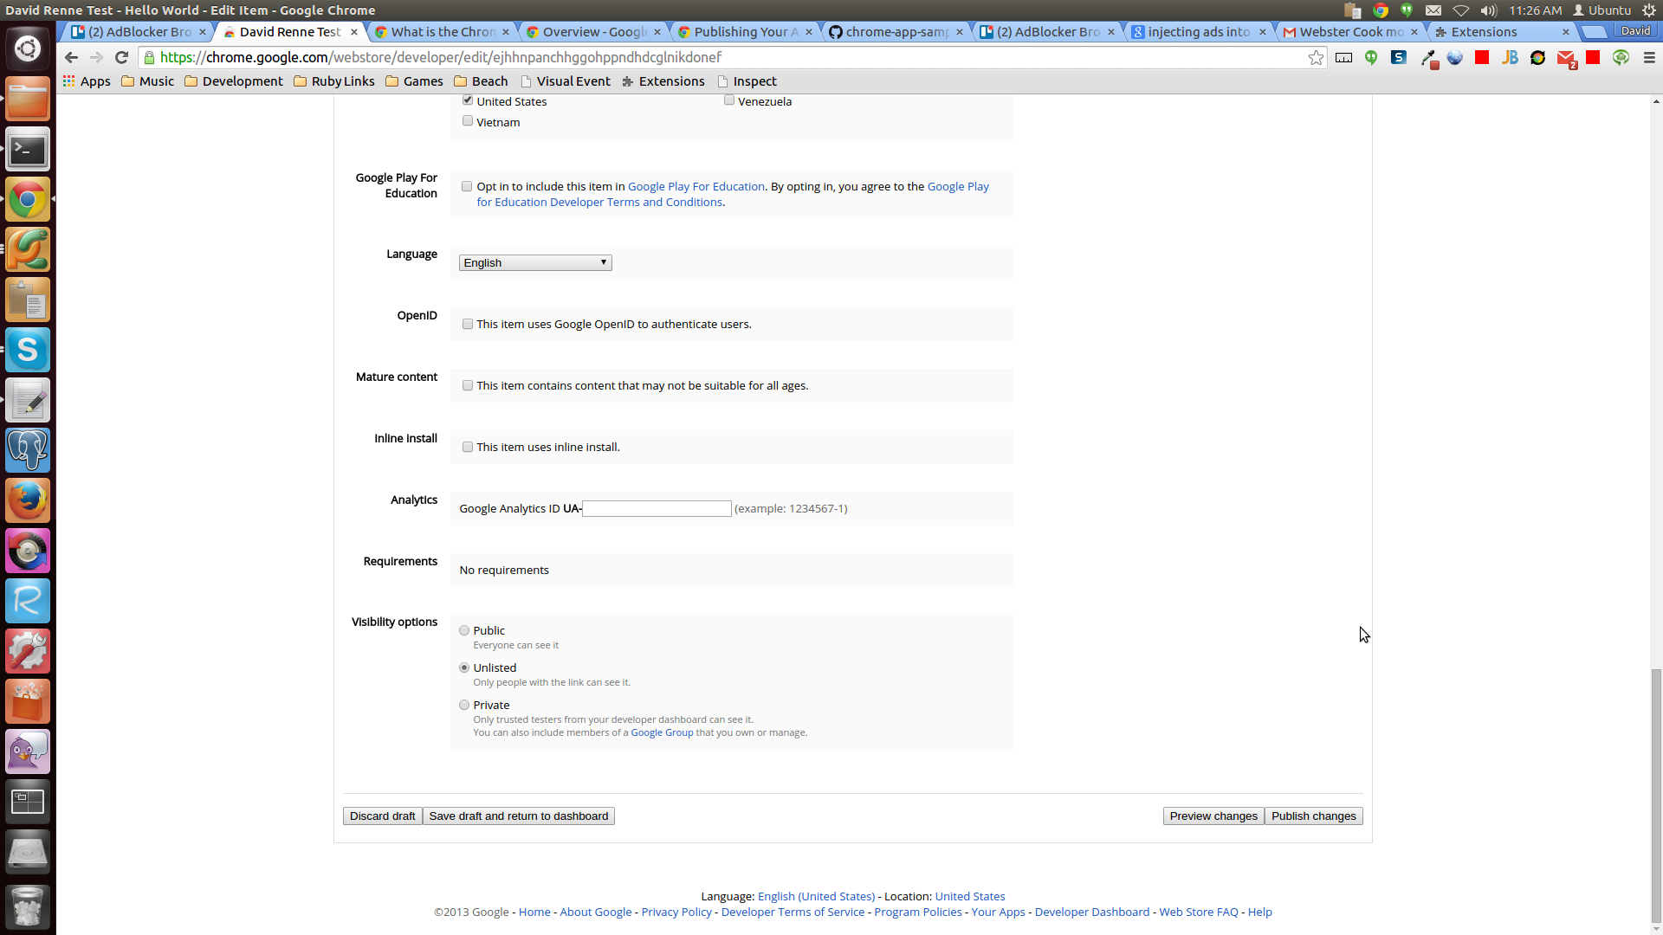Switch to the Overview - Google tab

(x=594, y=32)
